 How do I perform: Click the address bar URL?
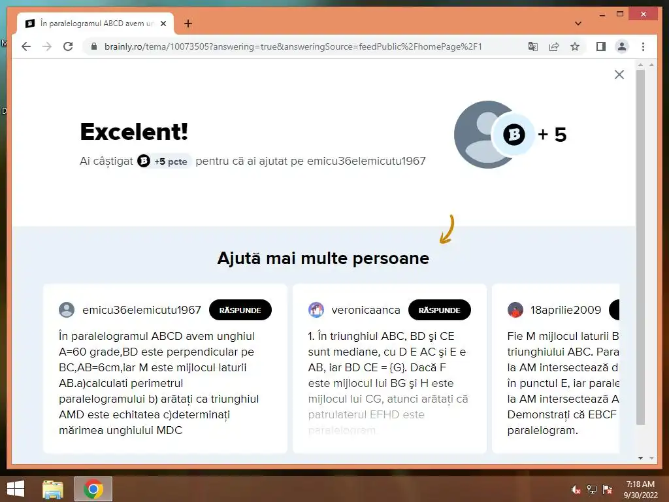coord(293,46)
